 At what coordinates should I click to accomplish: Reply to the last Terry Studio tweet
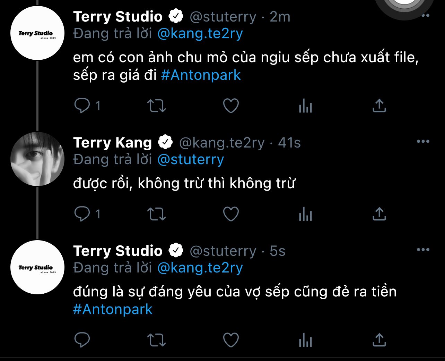click(x=82, y=340)
